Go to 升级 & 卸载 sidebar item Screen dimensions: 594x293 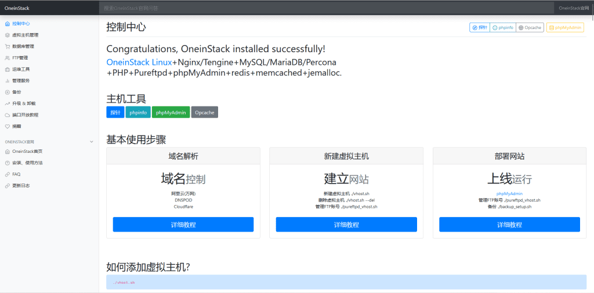23,103
